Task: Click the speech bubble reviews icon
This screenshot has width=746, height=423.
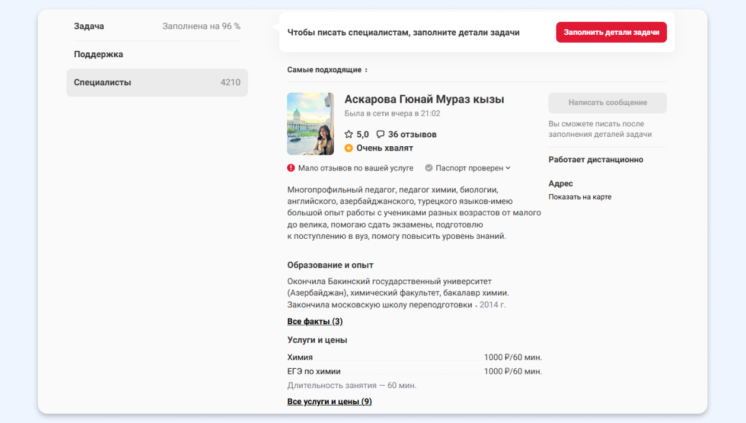Action: 380,134
